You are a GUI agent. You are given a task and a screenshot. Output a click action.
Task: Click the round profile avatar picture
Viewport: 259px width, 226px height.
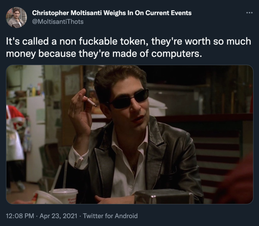(16, 17)
